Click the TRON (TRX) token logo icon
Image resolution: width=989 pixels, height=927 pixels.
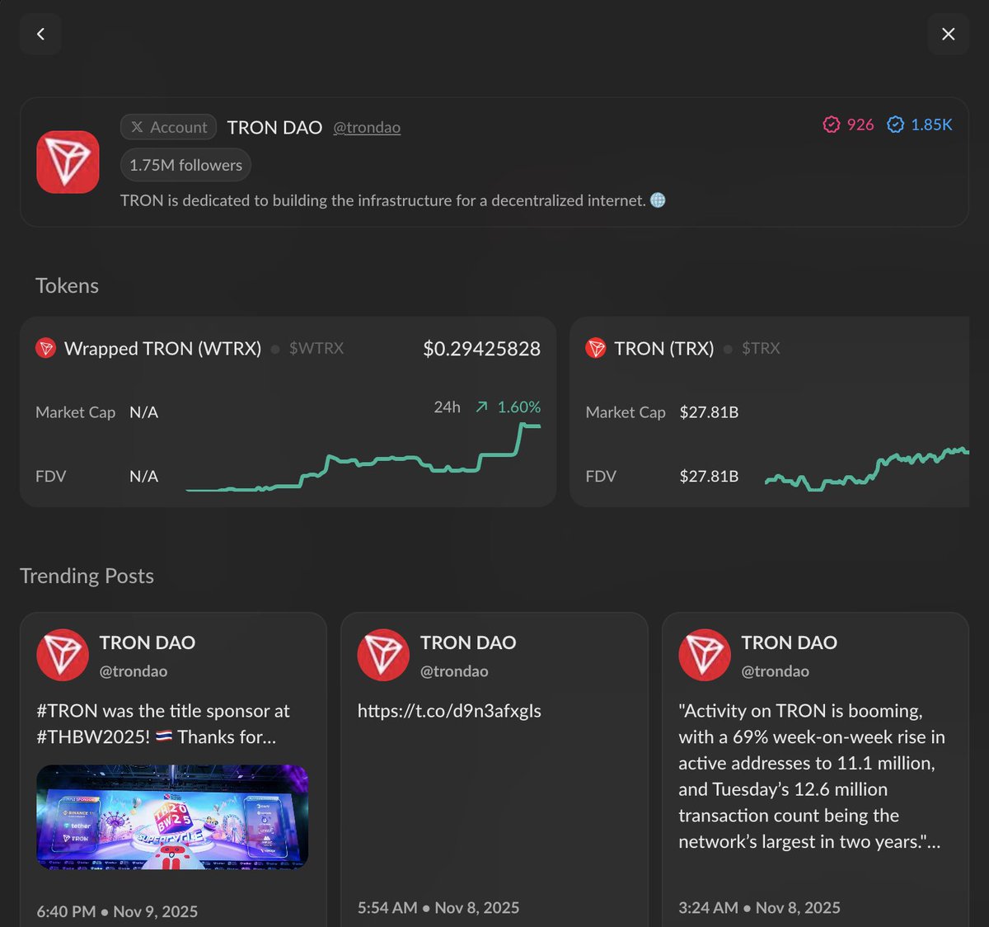click(596, 348)
